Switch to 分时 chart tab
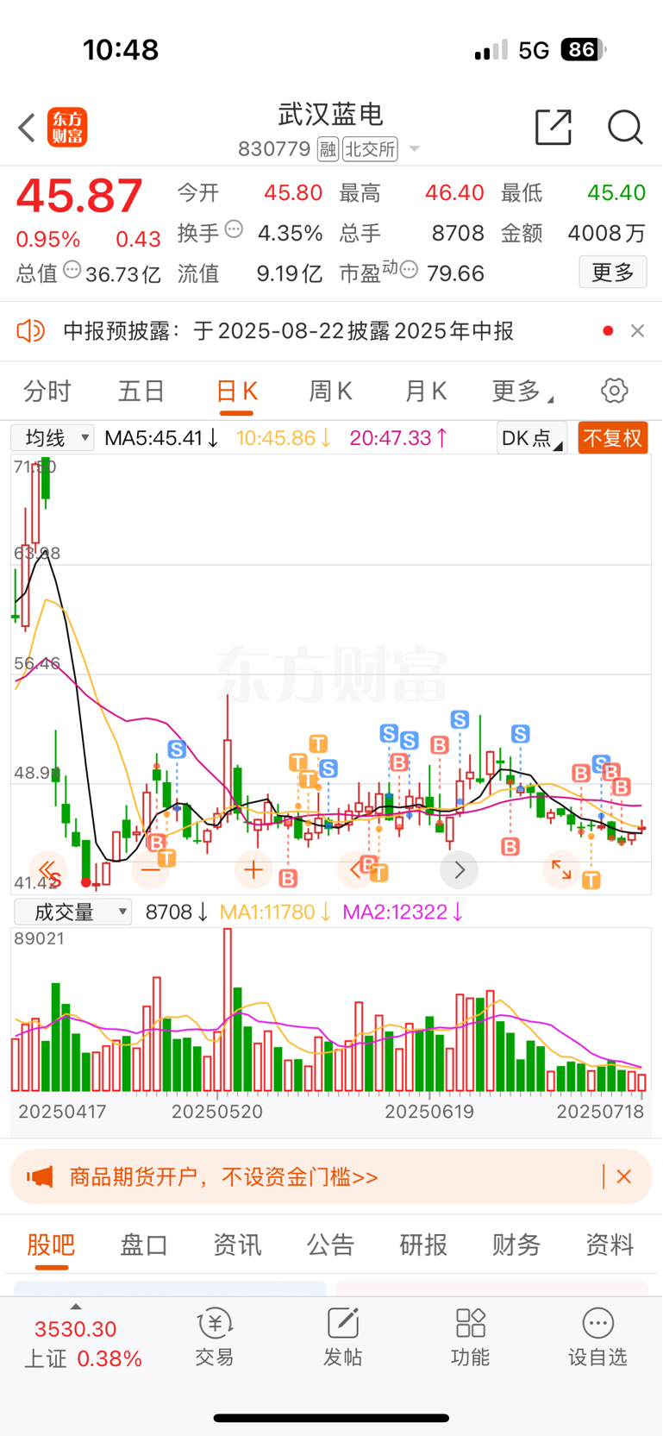663x1436 pixels. 47,391
